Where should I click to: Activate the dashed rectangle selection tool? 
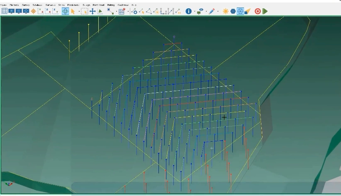pyautogui.click(x=84, y=11)
